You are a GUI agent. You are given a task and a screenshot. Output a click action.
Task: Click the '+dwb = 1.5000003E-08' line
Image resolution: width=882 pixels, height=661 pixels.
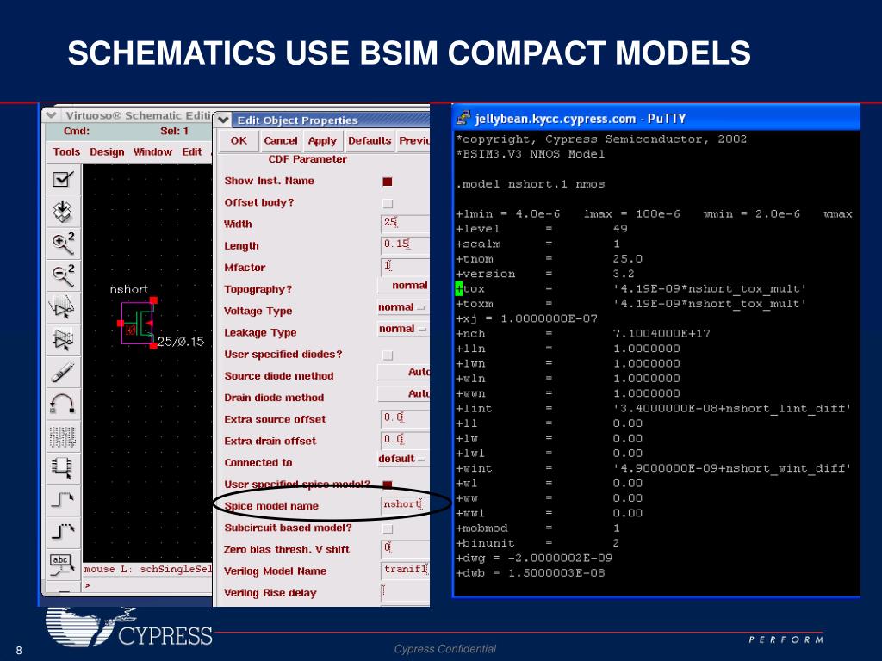pos(531,573)
